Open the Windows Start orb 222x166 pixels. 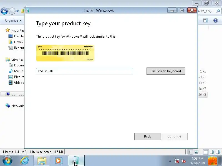7,161
